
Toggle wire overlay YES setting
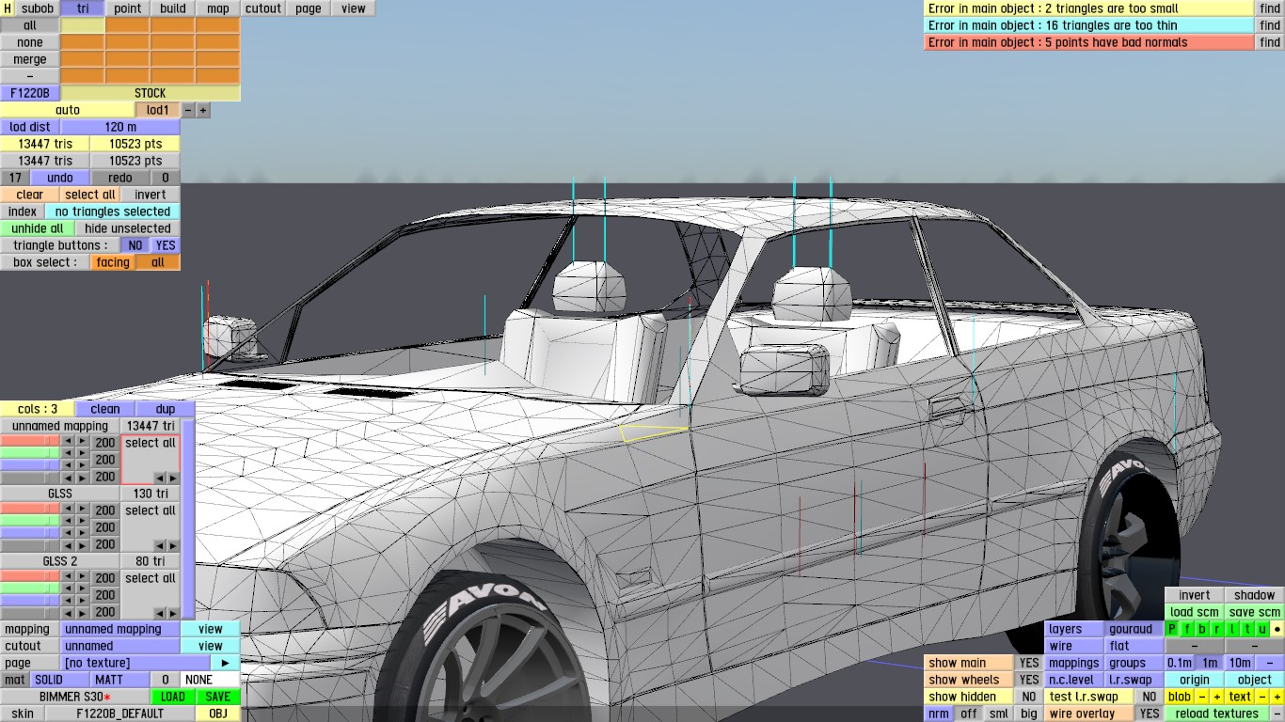pyautogui.click(x=1149, y=714)
